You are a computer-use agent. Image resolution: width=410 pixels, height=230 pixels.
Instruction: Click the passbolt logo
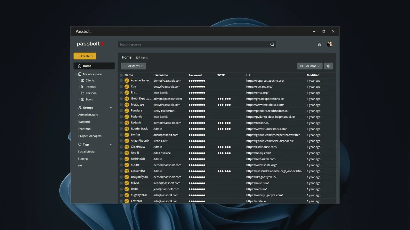91,44
